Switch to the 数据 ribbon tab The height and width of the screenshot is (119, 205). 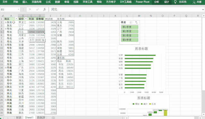click(57, 2)
